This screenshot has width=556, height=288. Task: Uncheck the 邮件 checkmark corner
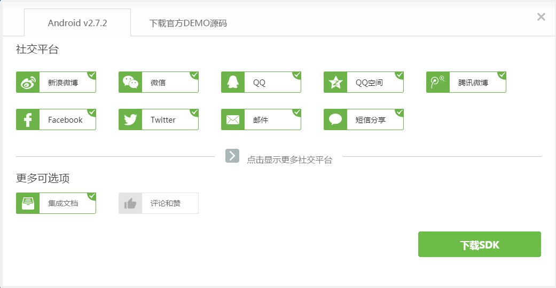[x=297, y=113]
